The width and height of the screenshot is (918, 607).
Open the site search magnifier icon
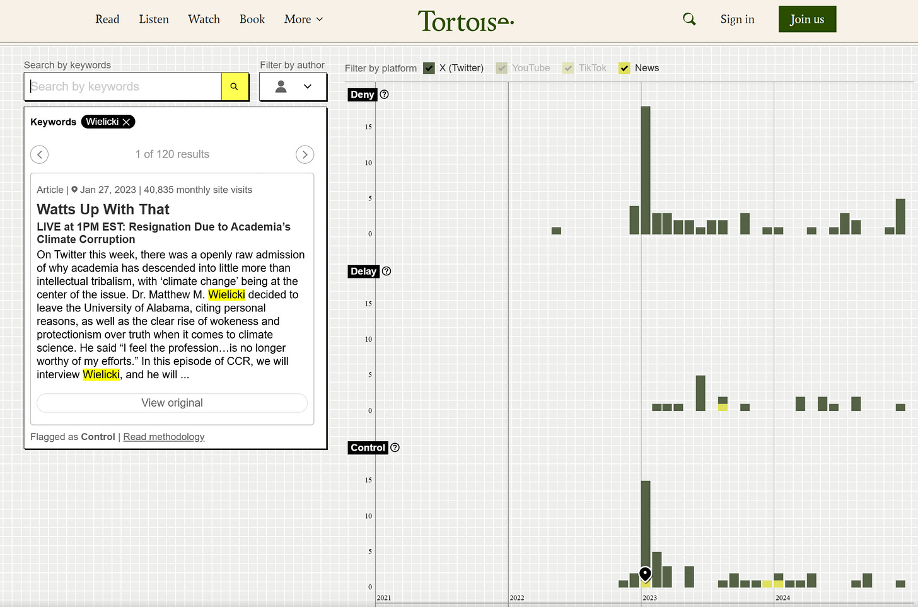(x=689, y=20)
